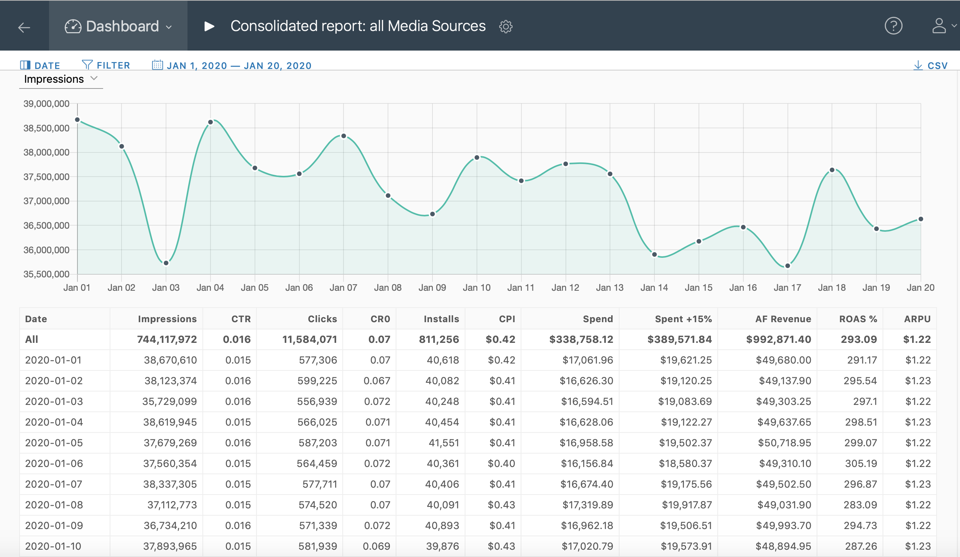Click the AF Revenue column header

[783, 319]
